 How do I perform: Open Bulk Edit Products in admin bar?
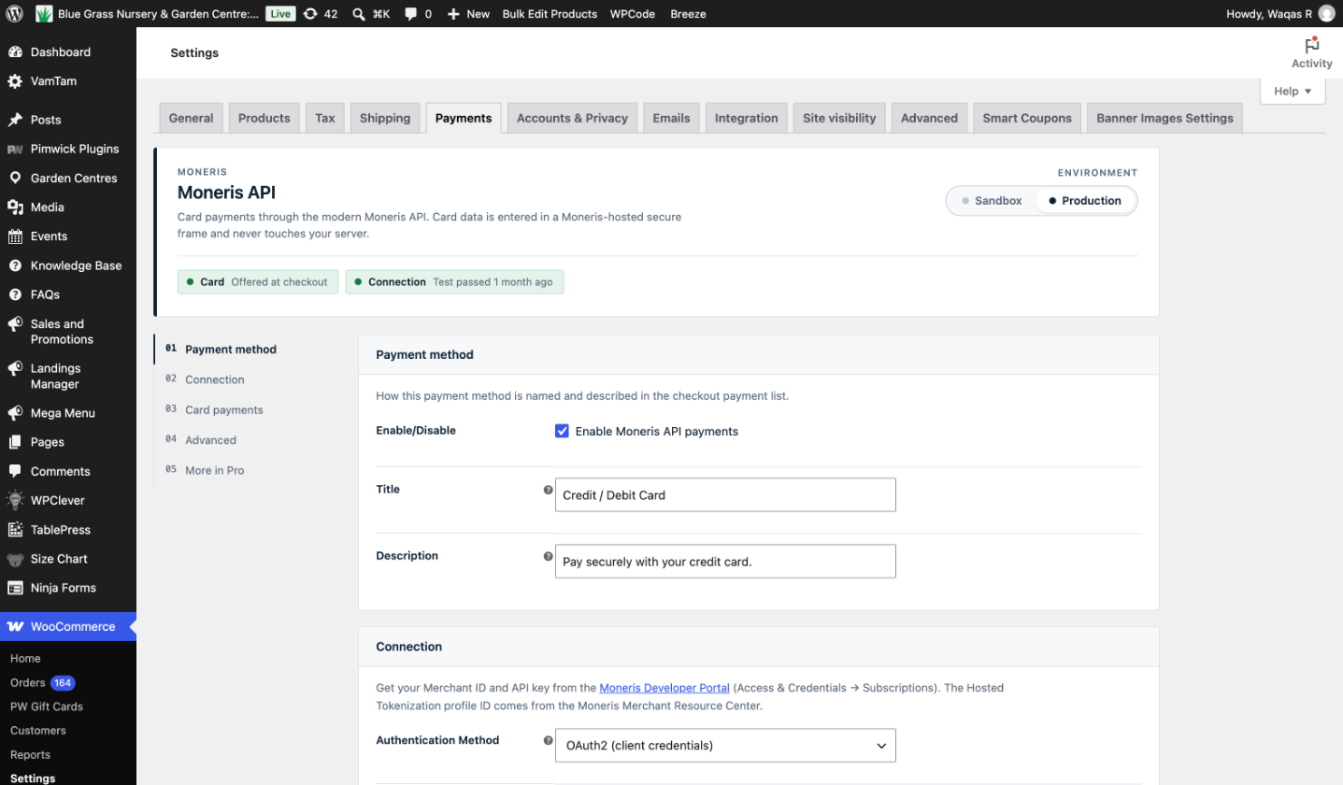coord(550,14)
